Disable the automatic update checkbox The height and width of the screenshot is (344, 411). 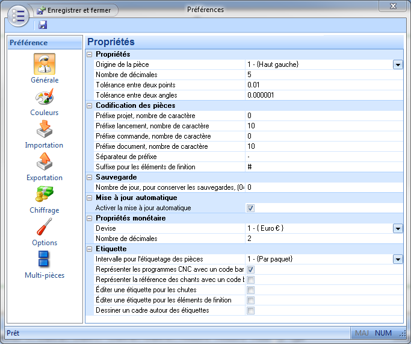coord(251,208)
